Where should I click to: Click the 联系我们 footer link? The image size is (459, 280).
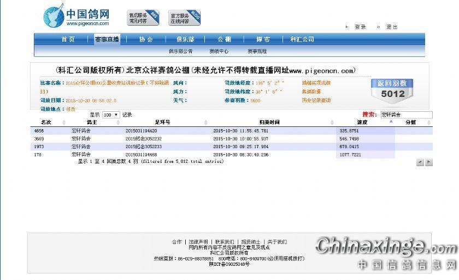224,242
